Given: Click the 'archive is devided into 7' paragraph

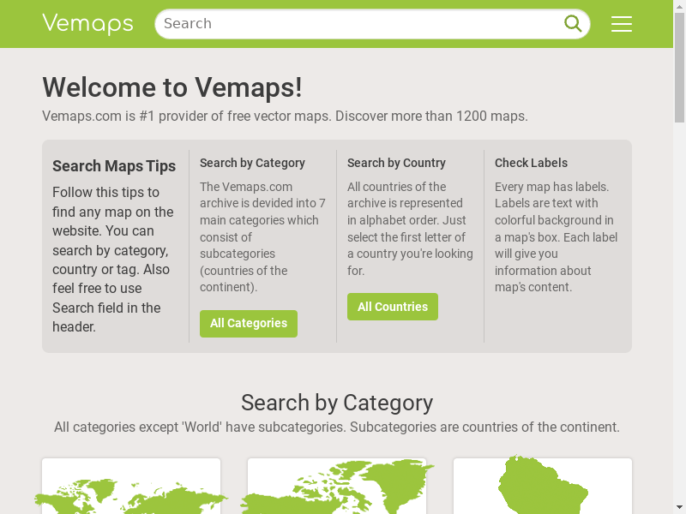Looking at the screenshot, I should (x=262, y=237).
